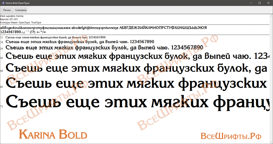Click the size 24 sample sentence
This screenshot has height=144, width=273.
pos(104,47)
